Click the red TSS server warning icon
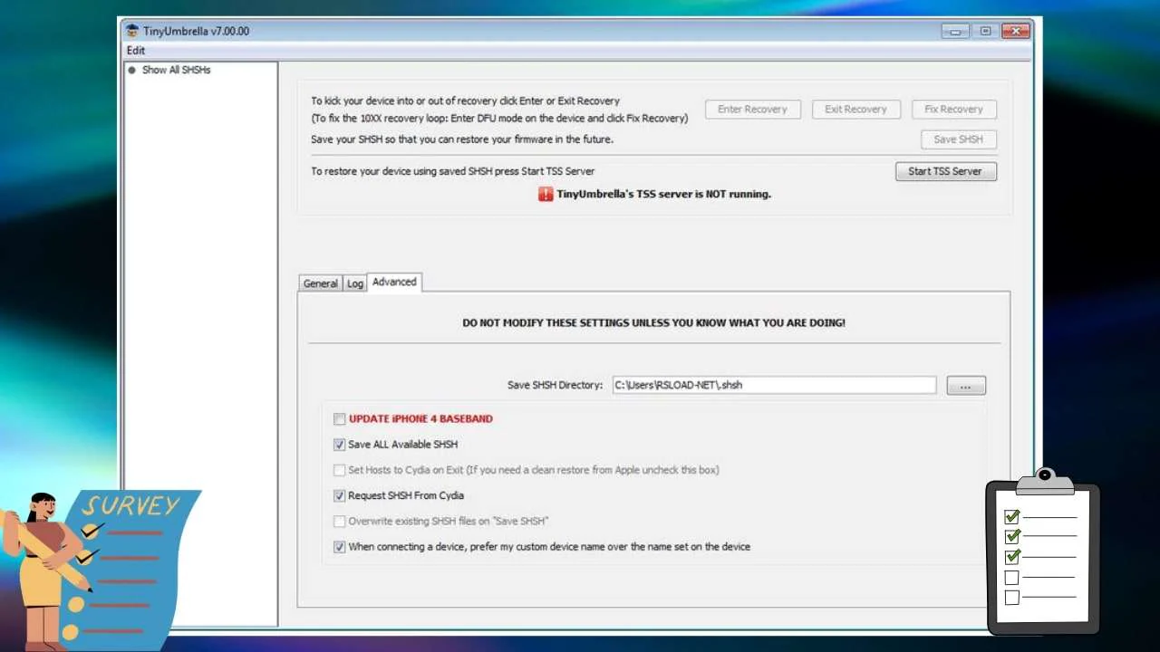This screenshot has height=652, width=1160. pos(546,194)
